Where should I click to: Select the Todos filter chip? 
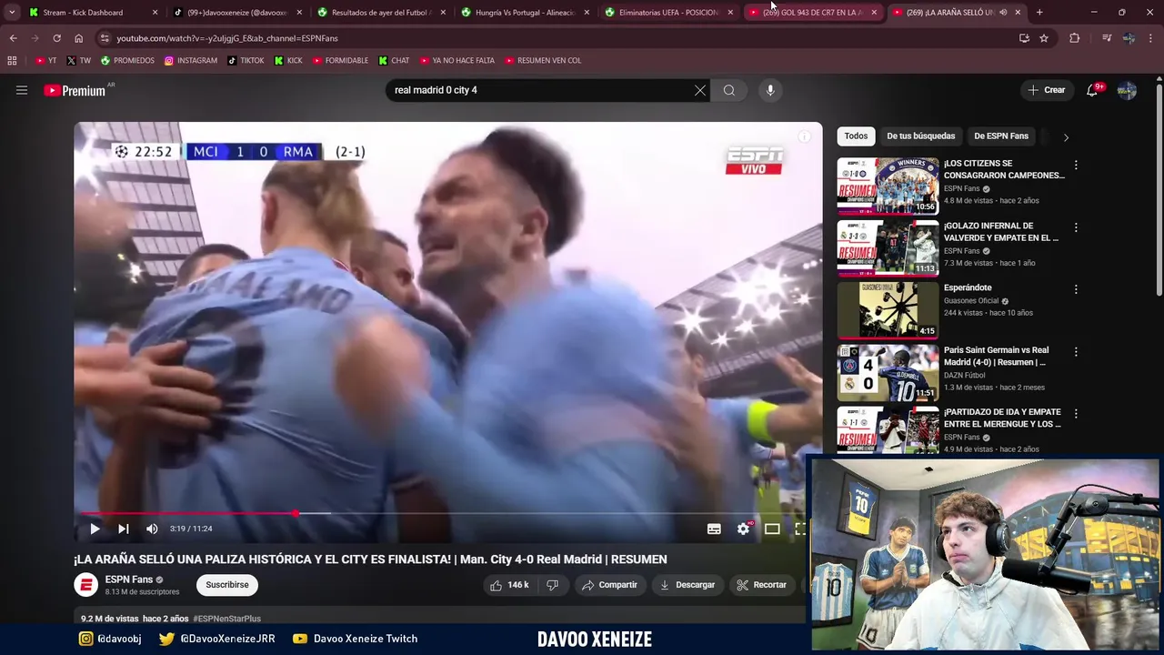856,136
